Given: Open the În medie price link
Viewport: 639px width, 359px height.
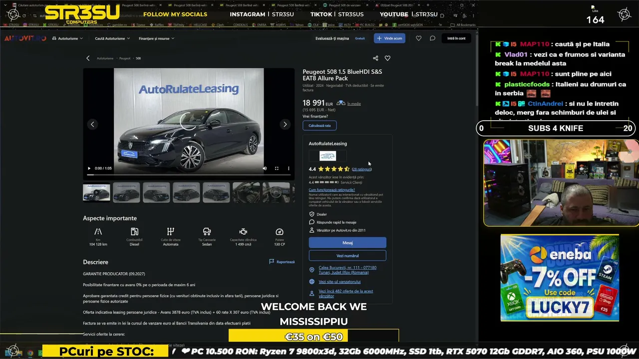Looking at the screenshot, I should pos(354,104).
